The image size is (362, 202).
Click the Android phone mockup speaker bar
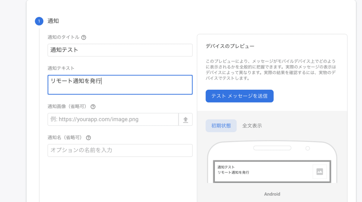[272, 147]
